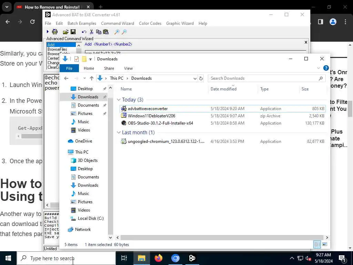Click the Search Downloads field

click(x=267, y=78)
